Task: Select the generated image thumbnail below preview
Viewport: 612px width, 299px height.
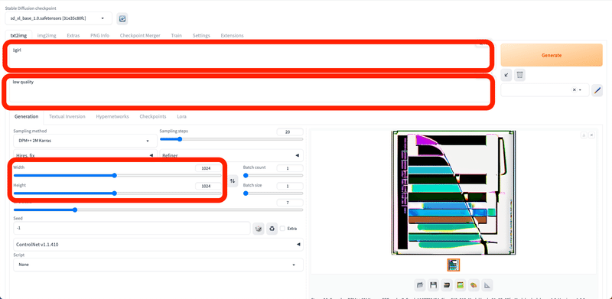Action: (x=454, y=265)
